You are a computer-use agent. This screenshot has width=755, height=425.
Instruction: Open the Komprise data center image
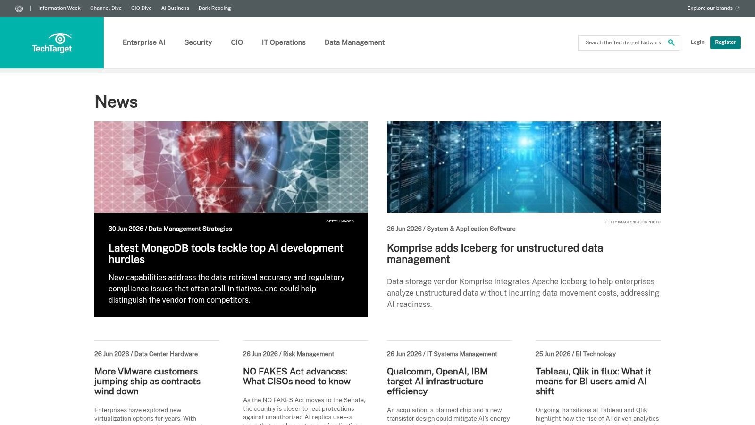[x=524, y=167]
